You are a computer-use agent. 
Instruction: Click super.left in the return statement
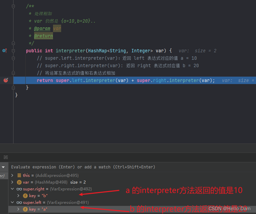click(x=69, y=80)
